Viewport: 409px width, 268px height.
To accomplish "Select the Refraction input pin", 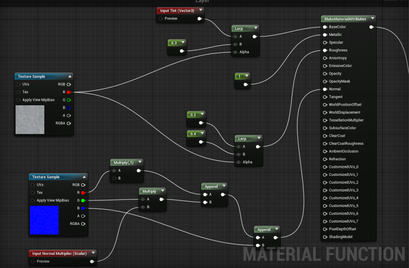I will (325, 159).
